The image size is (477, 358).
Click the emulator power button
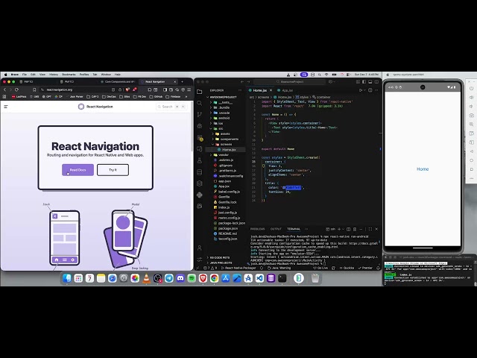pos(471,88)
